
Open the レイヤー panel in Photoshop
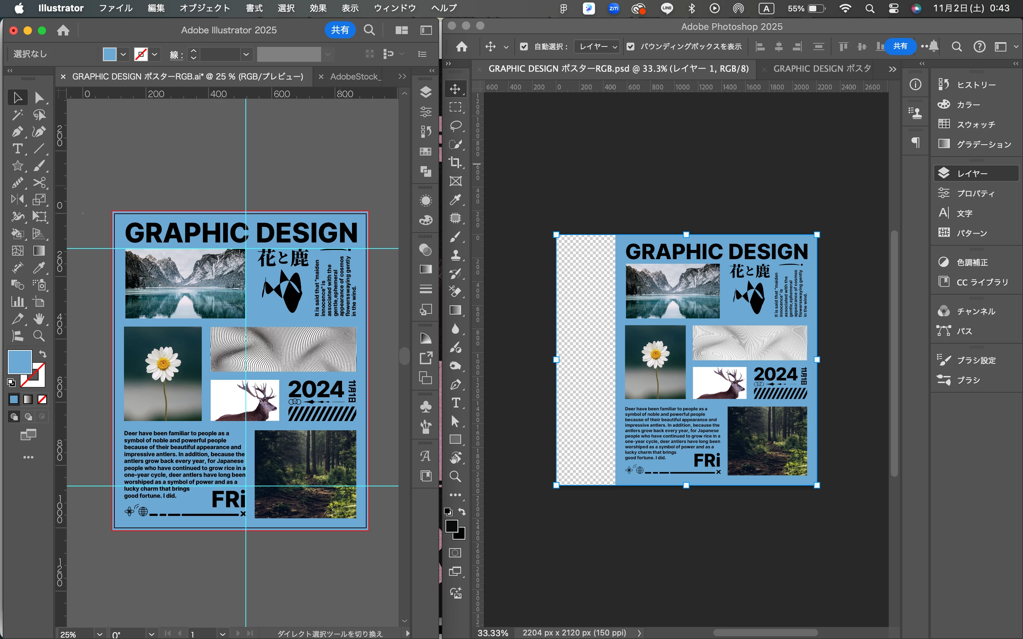click(972, 173)
